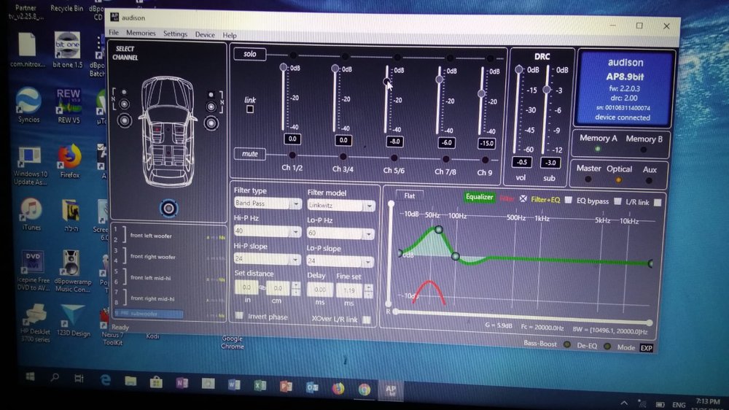This screenshot has width=729, height=410.
Task: Enable the Filter+EQ checkbox
Action: tap(568, 200)
